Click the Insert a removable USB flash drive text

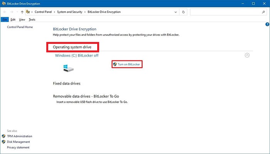(92, 102)
